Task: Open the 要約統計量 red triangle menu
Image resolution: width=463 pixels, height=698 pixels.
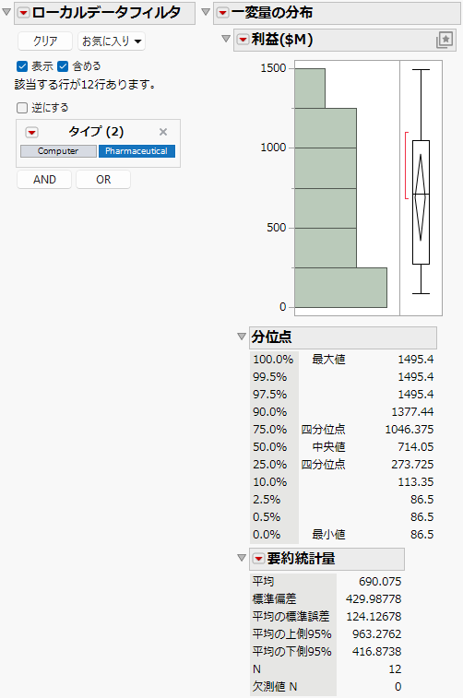Action: pyautogui.click(x=258, y=559)
